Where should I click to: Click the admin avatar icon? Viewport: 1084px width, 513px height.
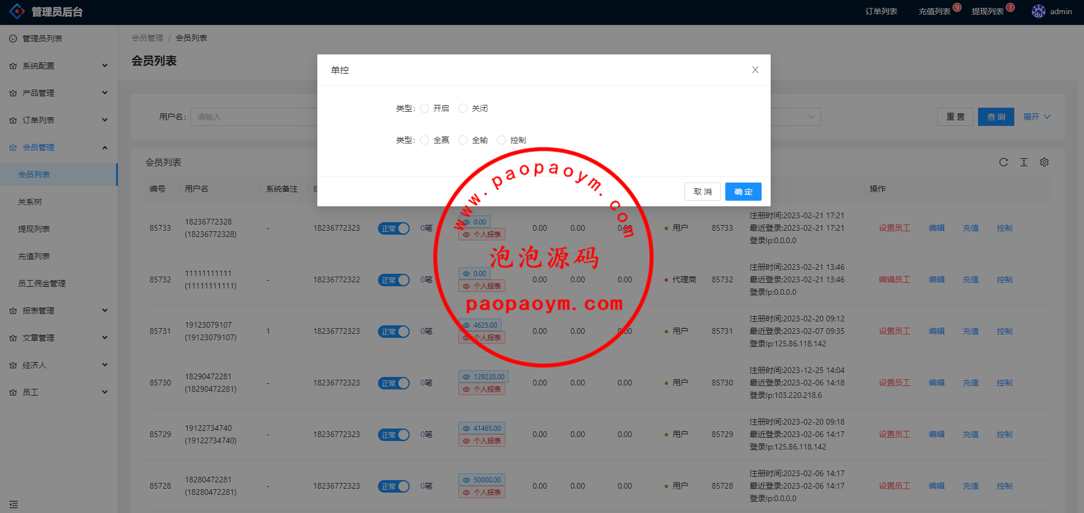(x=1038, y=11)
